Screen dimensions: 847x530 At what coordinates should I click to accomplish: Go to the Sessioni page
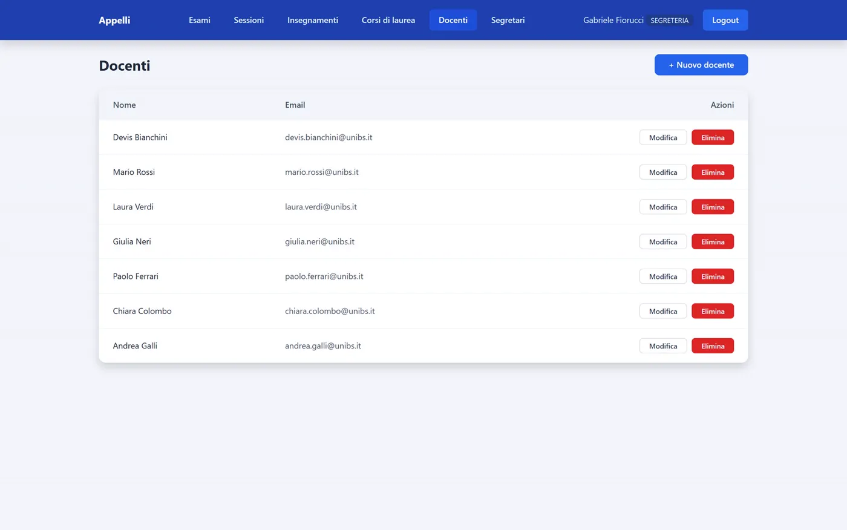249,20
